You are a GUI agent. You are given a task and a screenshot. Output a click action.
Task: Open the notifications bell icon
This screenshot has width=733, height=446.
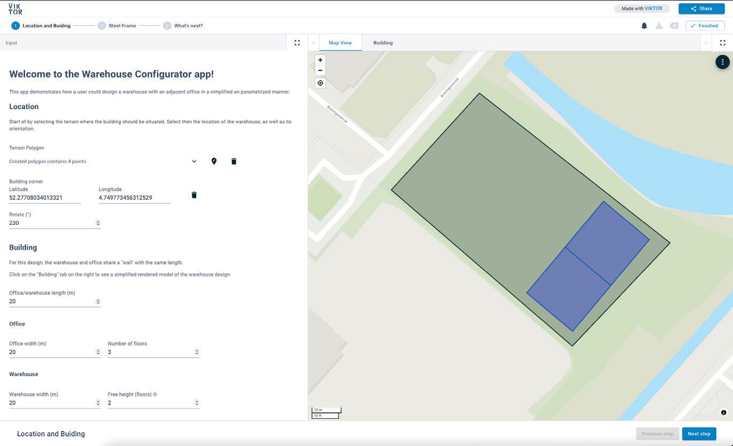[644, 26]
